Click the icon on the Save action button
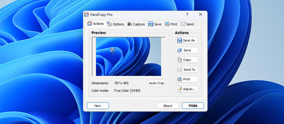Screen dimensions: 284x124 pos(180,50)
